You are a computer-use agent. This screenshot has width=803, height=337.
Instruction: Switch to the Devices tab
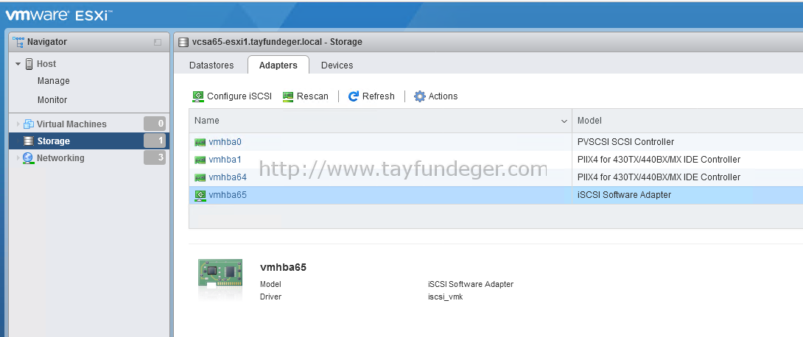pos(337,65)
